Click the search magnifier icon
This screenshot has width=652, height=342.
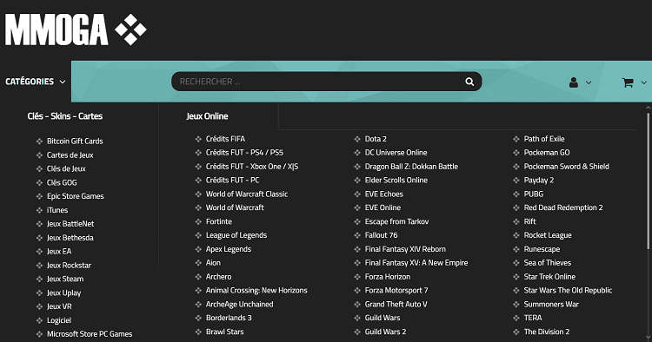[x=469, y=82]
